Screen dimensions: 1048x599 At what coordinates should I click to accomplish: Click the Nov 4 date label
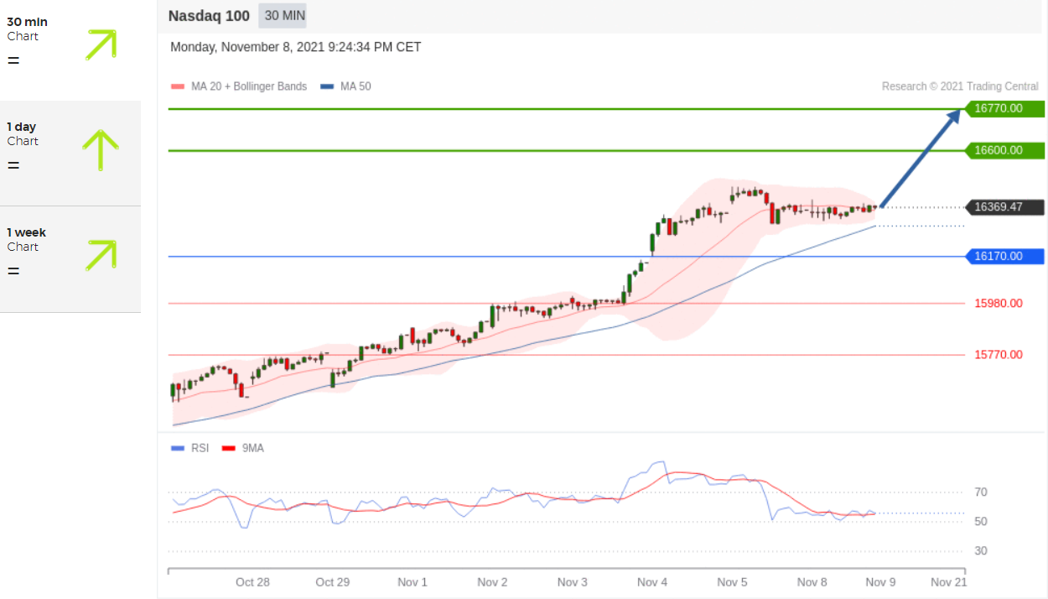(652, 582)
